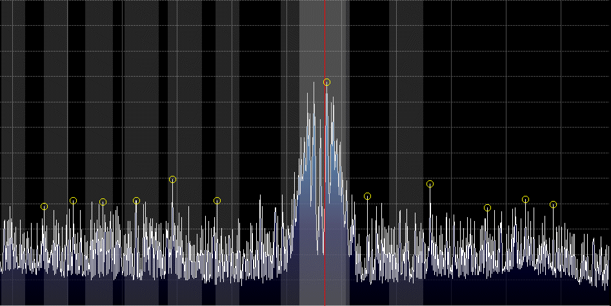This screenshot has width=611, height=306.
Task: Click the rightmost yellow peak marker
Action: pos(553,205)
